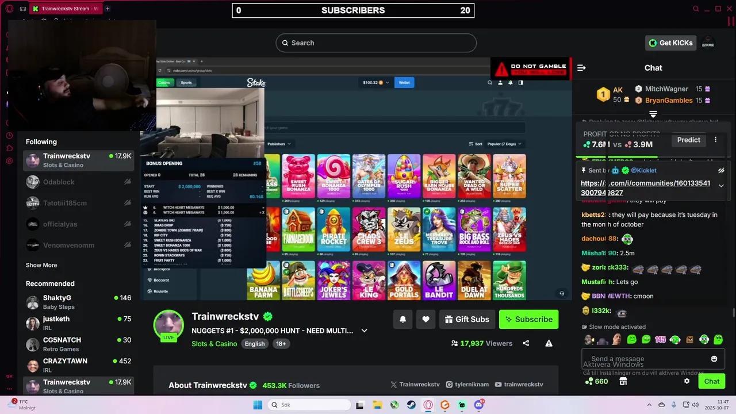
Task: Report the stream warning icon
Action: coord(549,343)
